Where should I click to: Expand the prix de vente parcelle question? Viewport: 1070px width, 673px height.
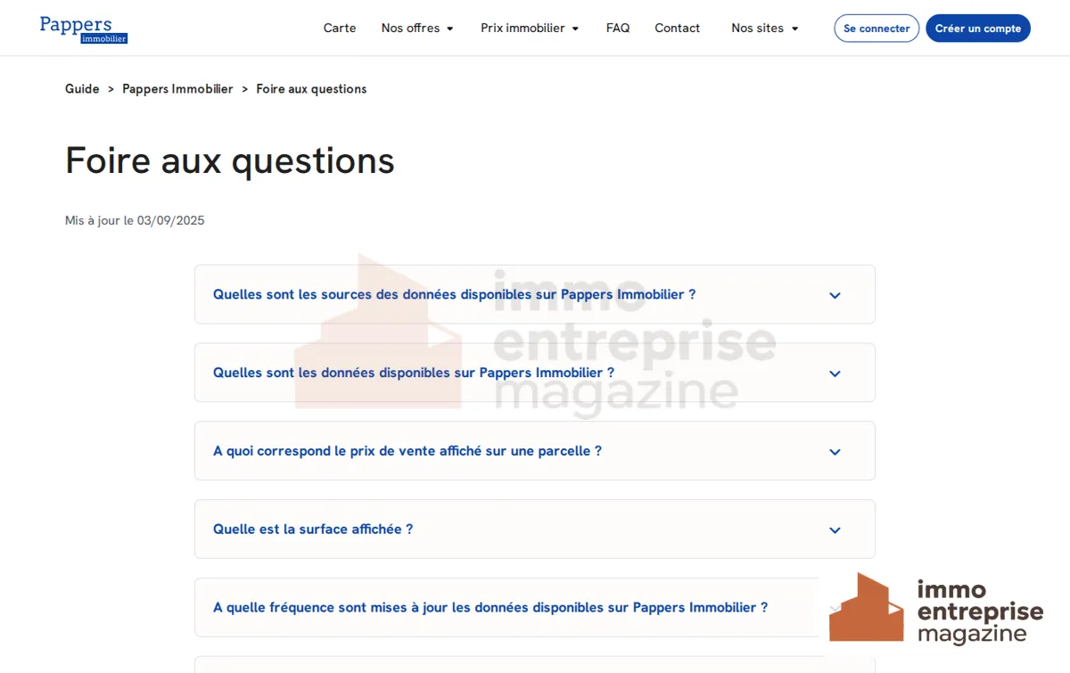point(535,451)
